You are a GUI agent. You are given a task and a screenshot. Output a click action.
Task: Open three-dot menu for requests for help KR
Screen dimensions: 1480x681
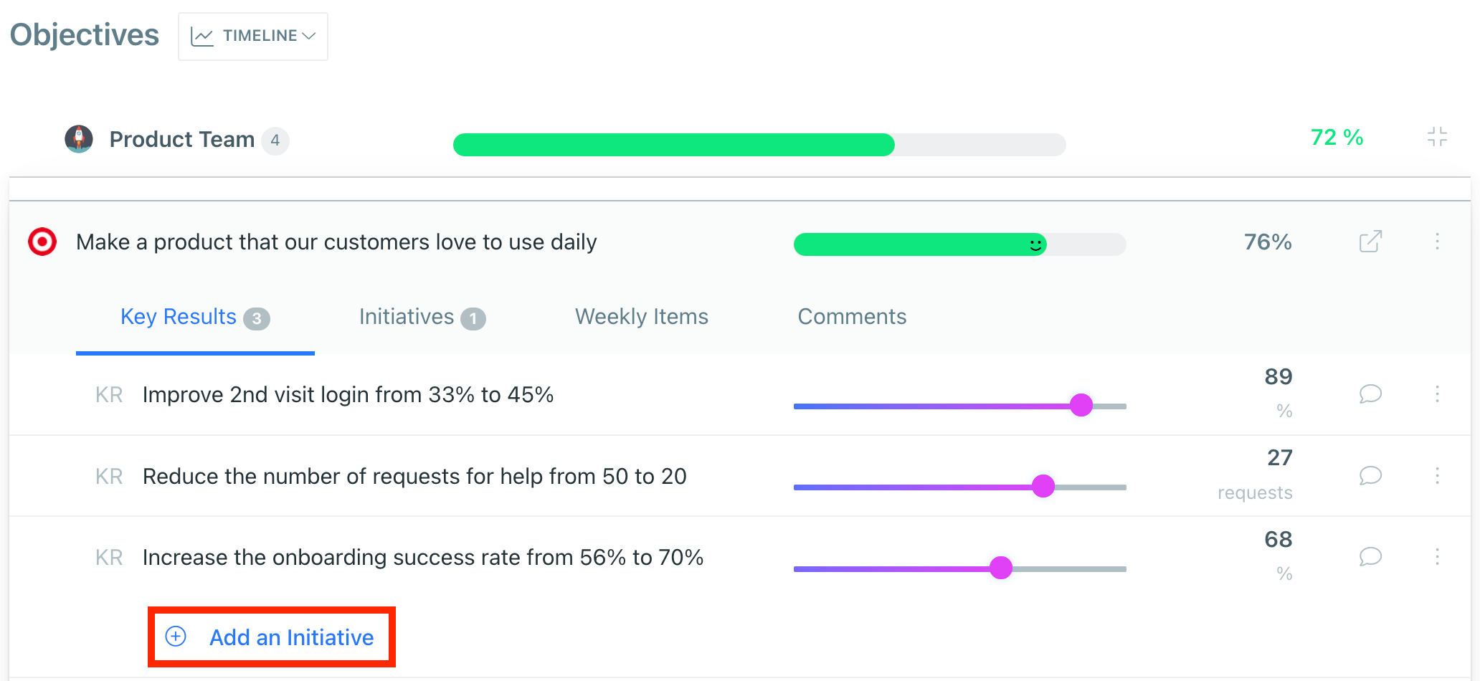pyautogui.click(x=1437, y=476)
